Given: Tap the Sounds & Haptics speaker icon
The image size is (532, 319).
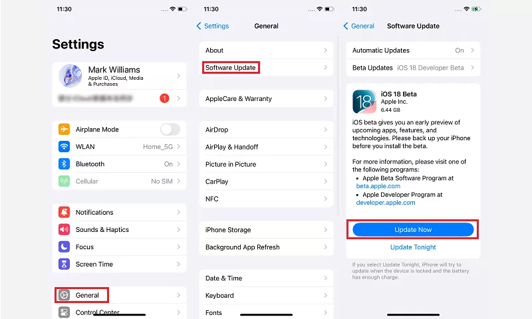Looking at the screenshot, I should point(64,229).
